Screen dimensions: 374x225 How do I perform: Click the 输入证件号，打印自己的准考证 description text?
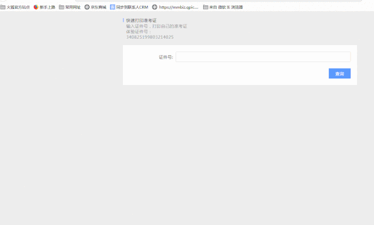pyautogui.click(x=157, y=26)
